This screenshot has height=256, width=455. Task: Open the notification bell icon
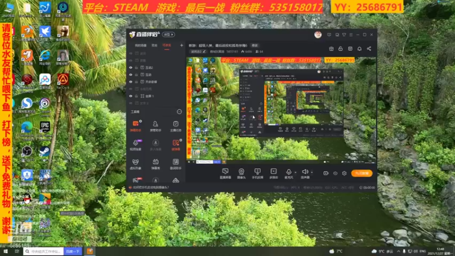359,49
